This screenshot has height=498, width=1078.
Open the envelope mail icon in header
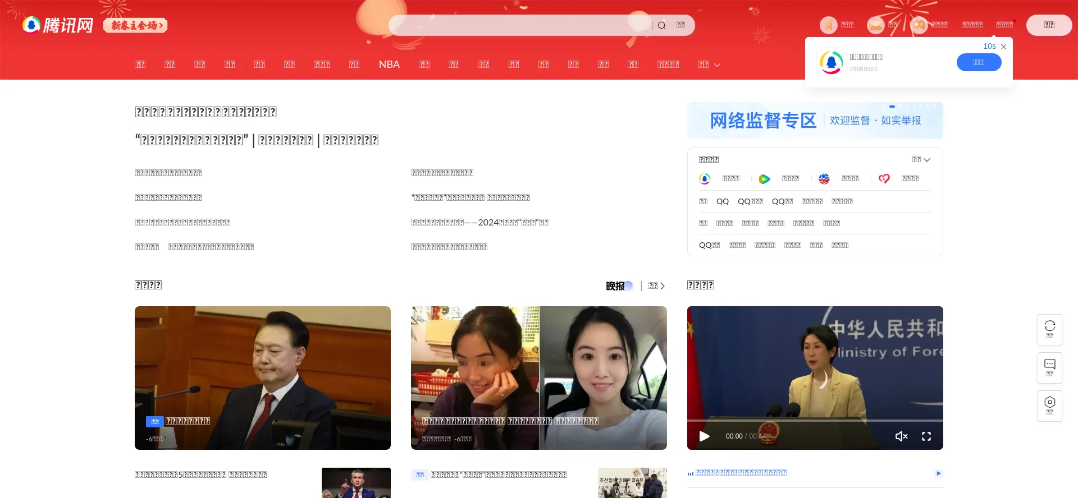point(875,25)
